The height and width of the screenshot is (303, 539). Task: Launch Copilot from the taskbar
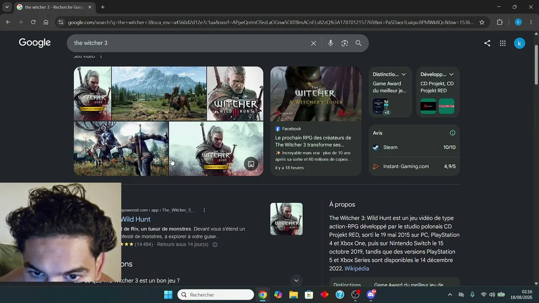coord(278,295)
